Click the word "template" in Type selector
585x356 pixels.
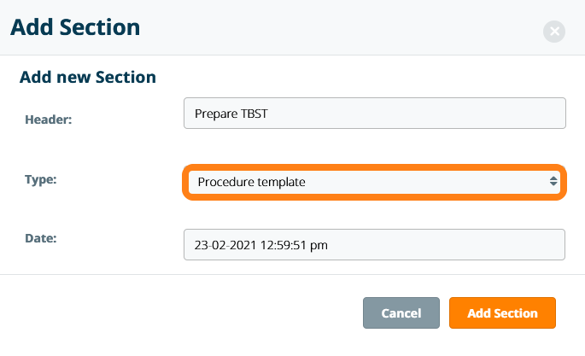279,182
